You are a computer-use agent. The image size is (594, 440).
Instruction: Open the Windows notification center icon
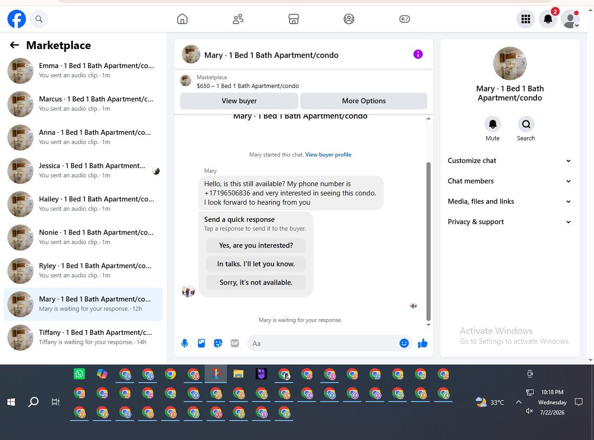tap(579, 402)
